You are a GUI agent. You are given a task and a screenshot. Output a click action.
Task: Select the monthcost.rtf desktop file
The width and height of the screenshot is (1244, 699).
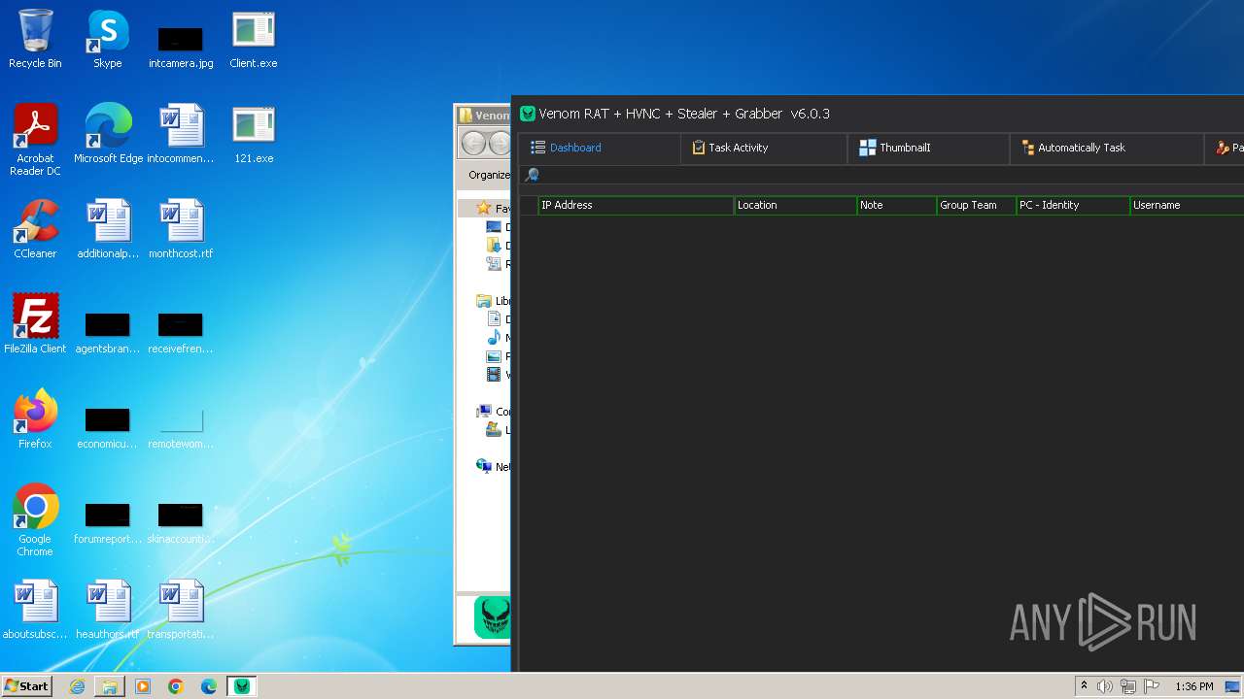181,229
